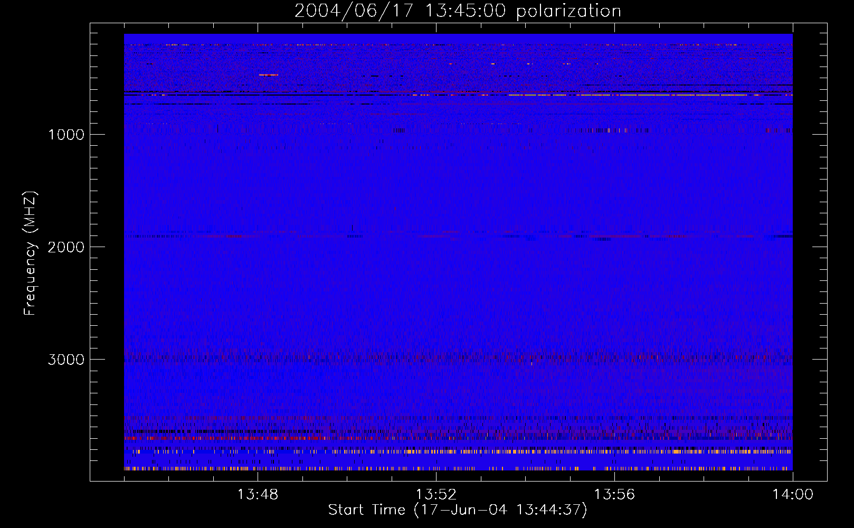The height and width of the screenshot is (528, 854).
Task: Select the 2000 frequency tick label
Action: click(x=67, y=247)
